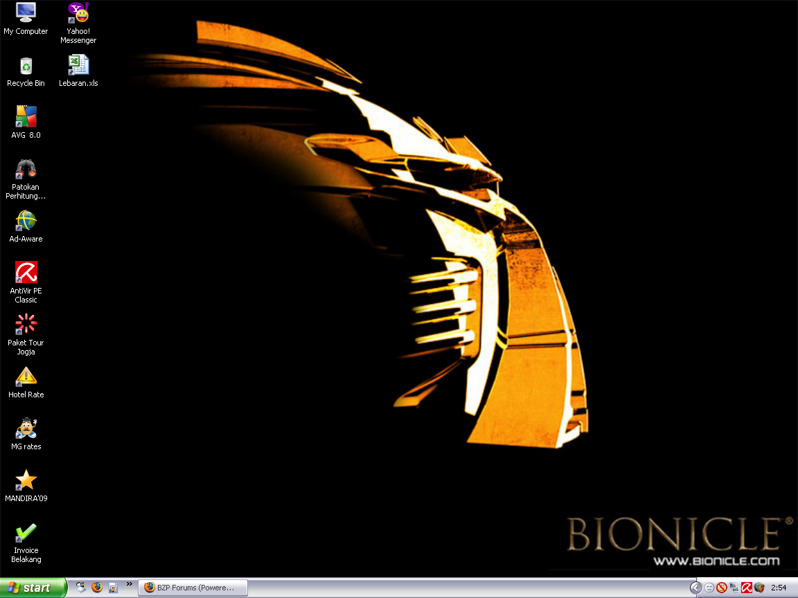Click the AntiVir PE Classic desktop shortcut

point(26,282)
